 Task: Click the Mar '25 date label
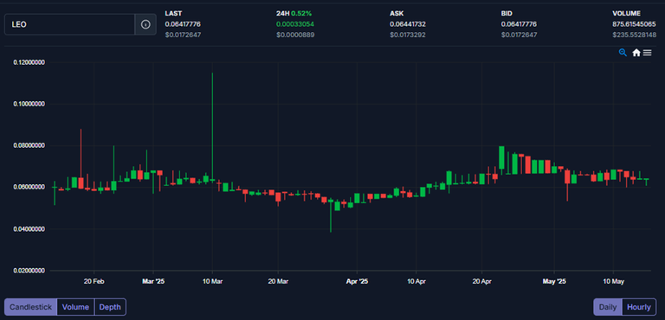point(152,281)
